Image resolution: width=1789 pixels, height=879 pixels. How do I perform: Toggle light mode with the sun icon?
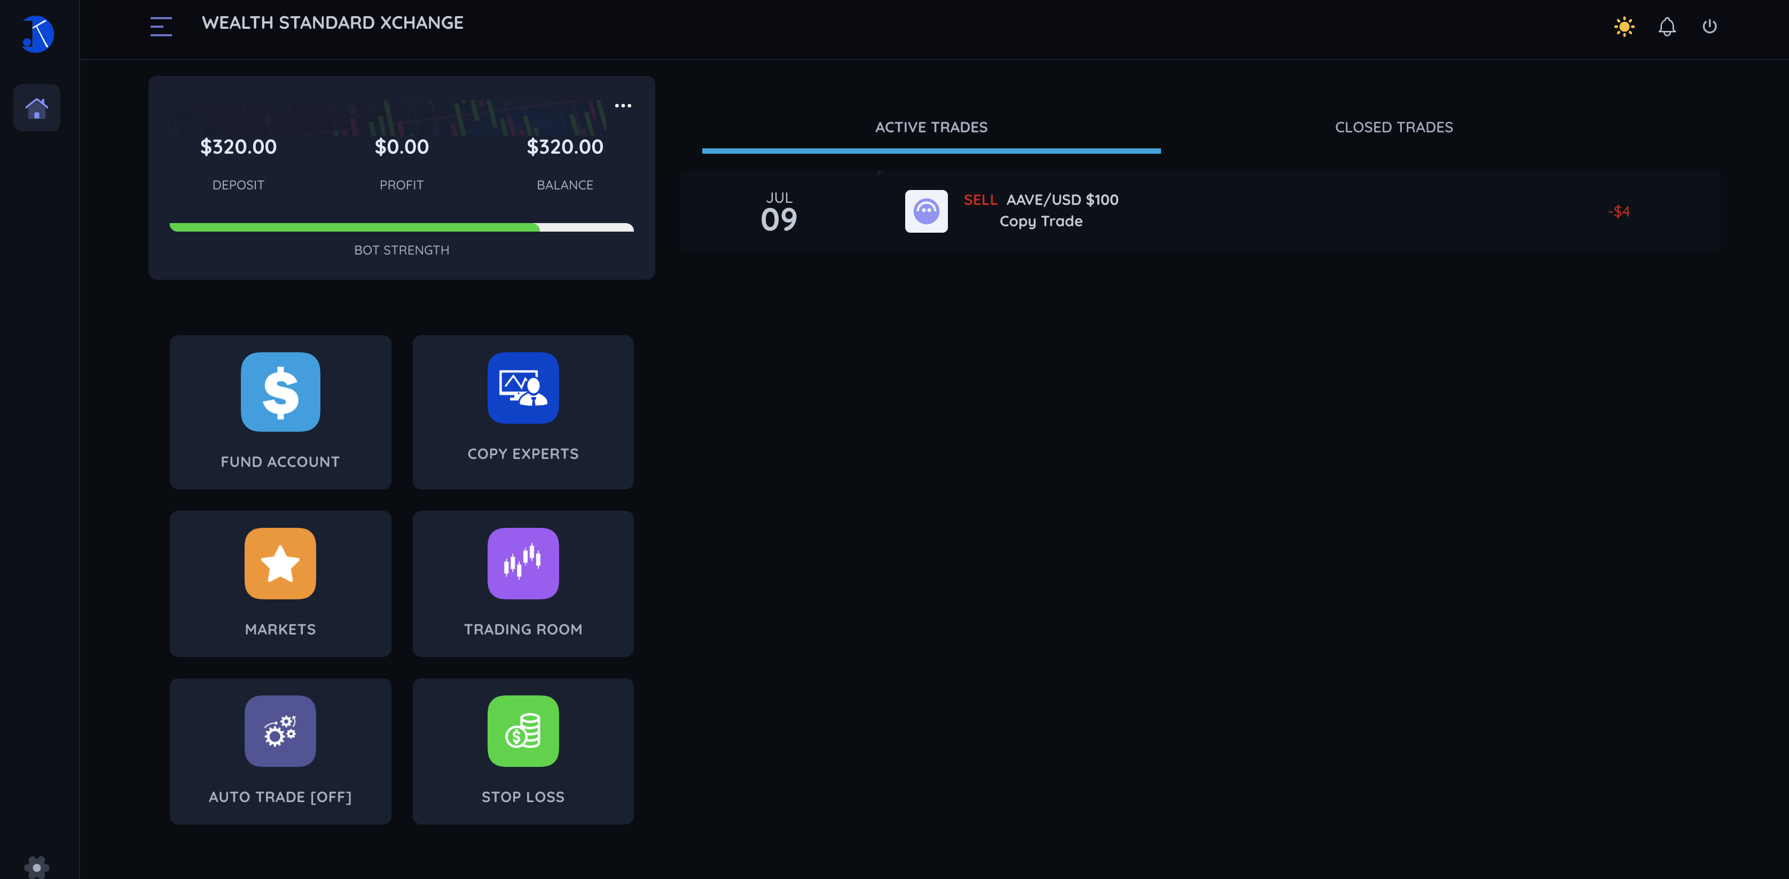1623,27
